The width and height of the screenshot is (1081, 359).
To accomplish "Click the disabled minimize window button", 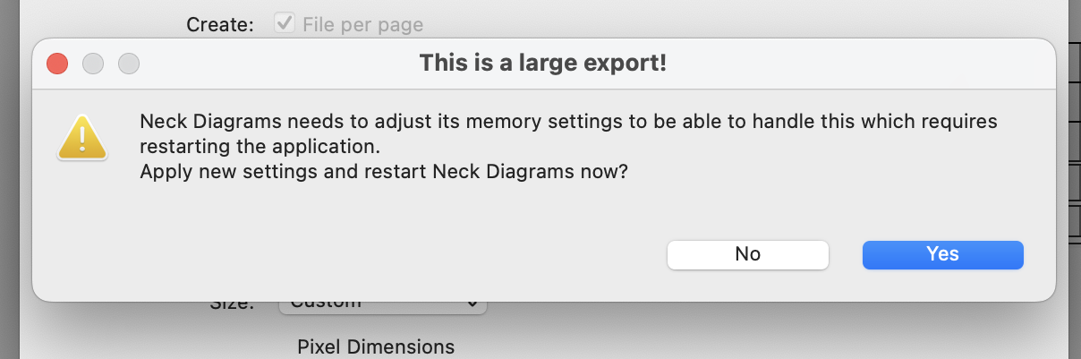I will pos(93,64).
